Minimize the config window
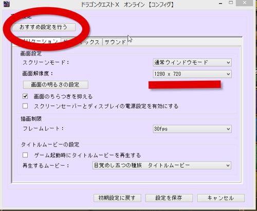 (x=221, y=4)
